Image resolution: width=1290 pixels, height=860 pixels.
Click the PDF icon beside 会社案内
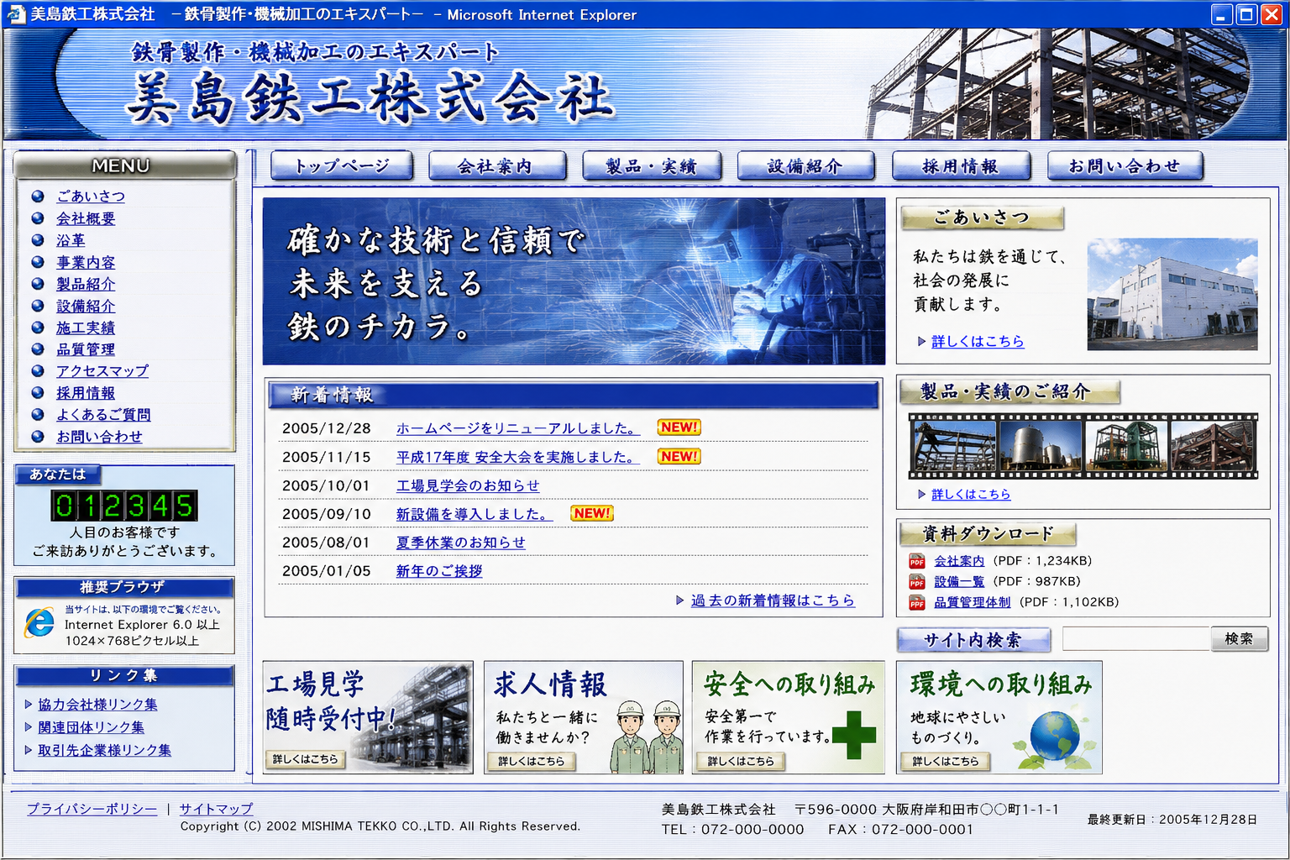pyautogui.click(x=916, y=561)
